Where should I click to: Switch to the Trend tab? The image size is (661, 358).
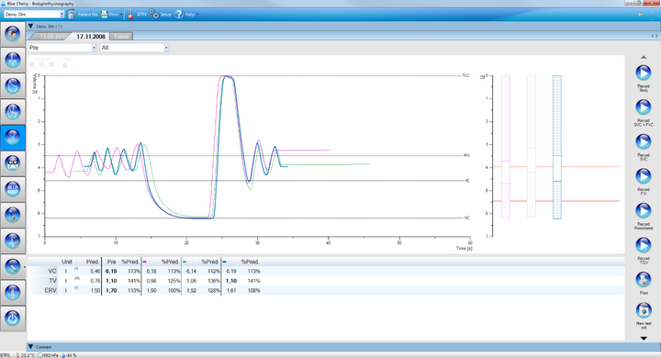pos(121,37)
